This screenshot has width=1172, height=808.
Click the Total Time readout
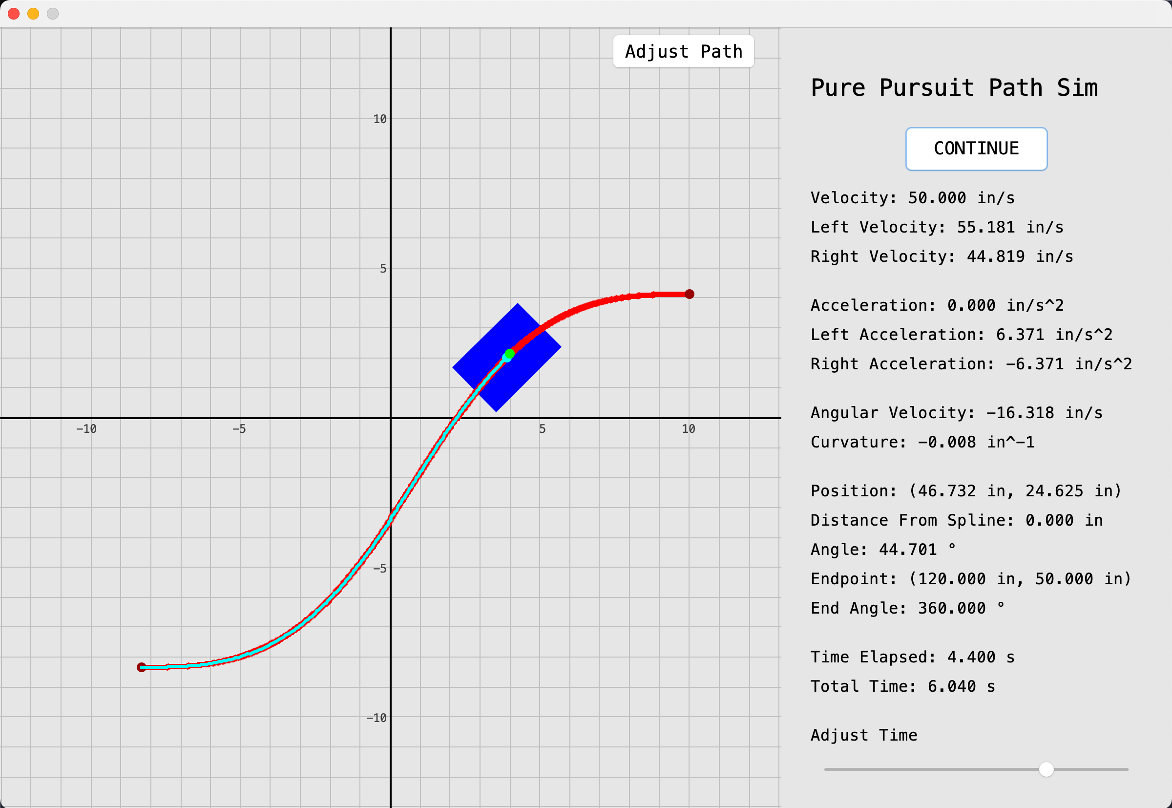point(903,686)
